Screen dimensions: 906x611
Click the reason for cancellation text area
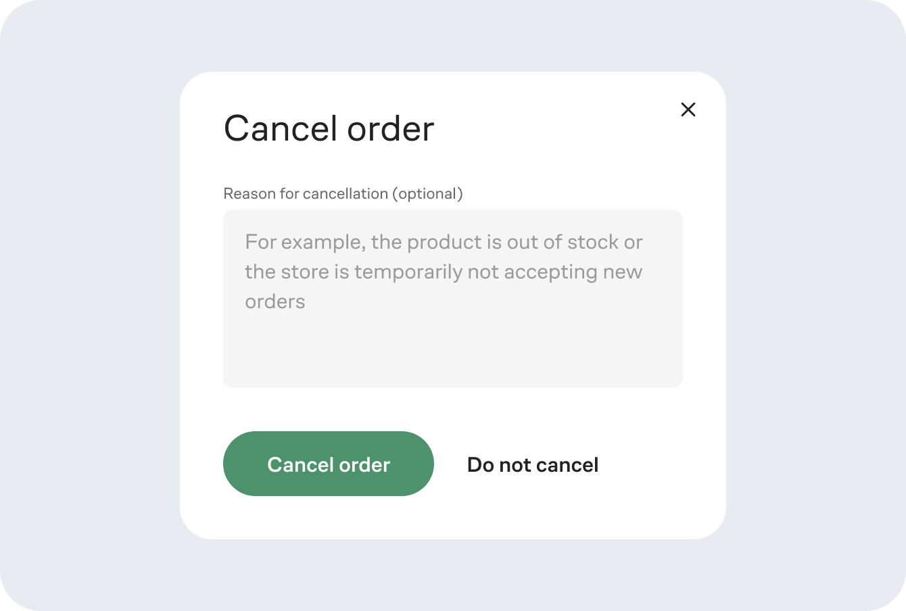[x=452, y=297]
